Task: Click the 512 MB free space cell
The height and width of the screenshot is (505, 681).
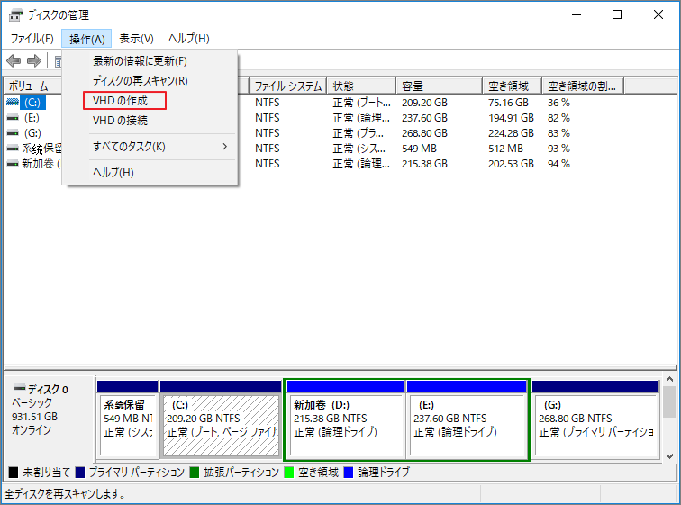Action: (x=505, y=149)
